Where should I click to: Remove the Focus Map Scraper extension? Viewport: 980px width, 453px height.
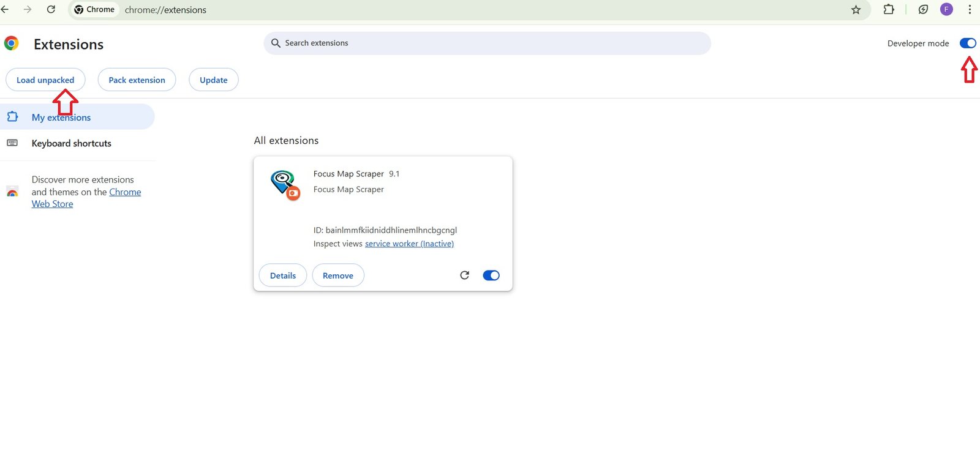click(x=338, y=275)
